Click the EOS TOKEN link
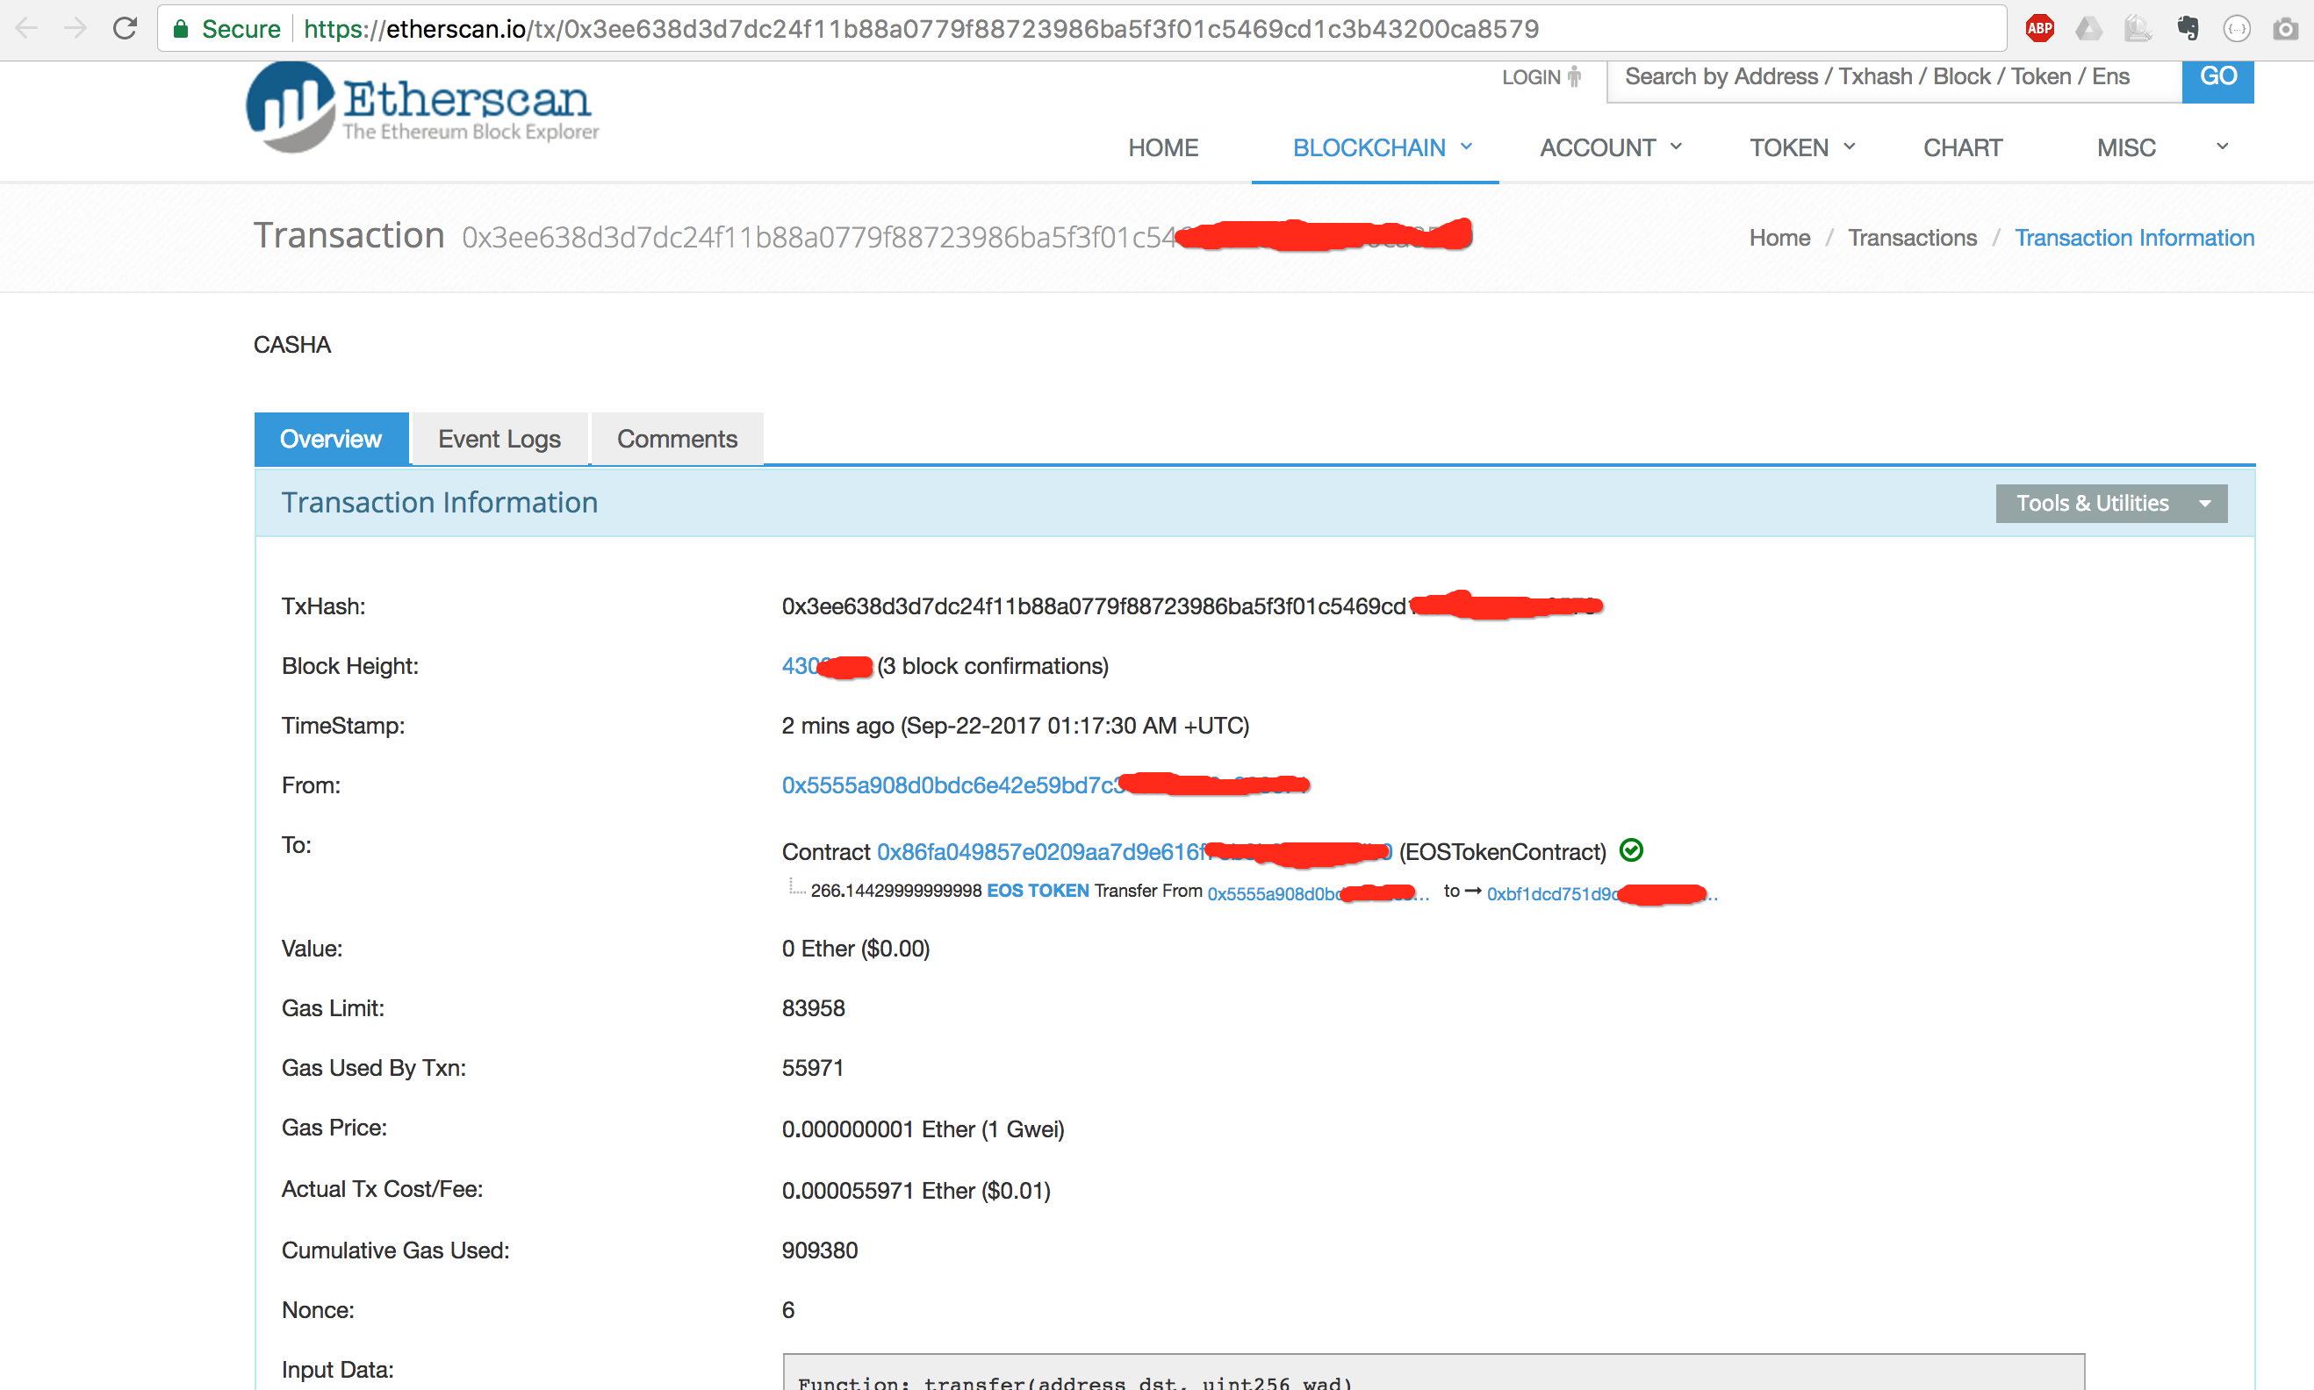The image size is (2314, 1390). point(1037,890)
